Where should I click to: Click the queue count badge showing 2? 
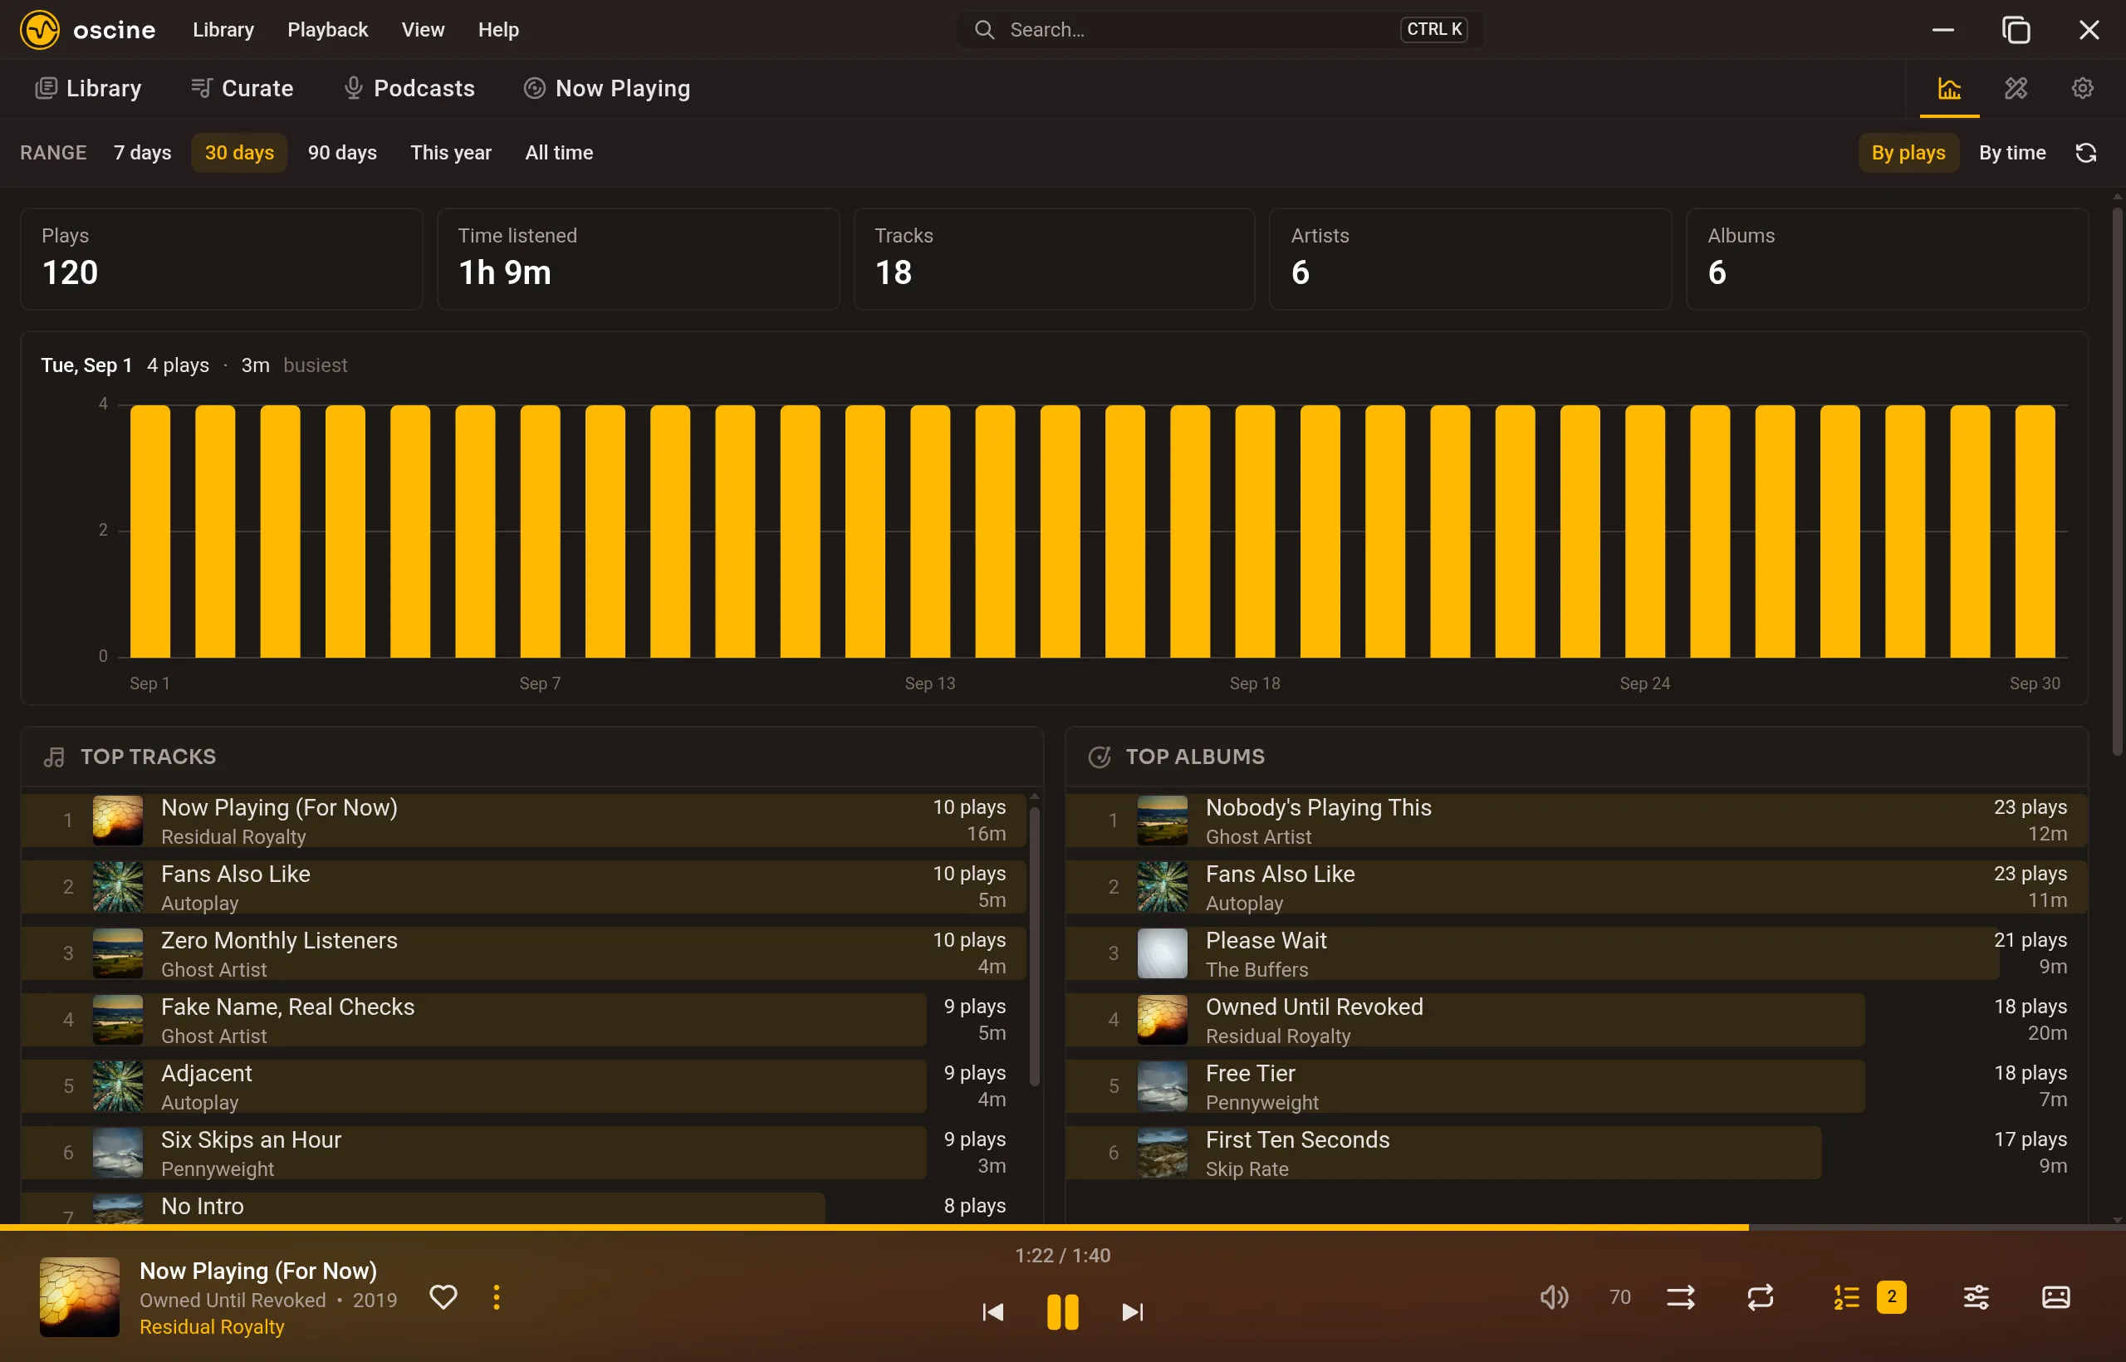click(1891, 1297)
